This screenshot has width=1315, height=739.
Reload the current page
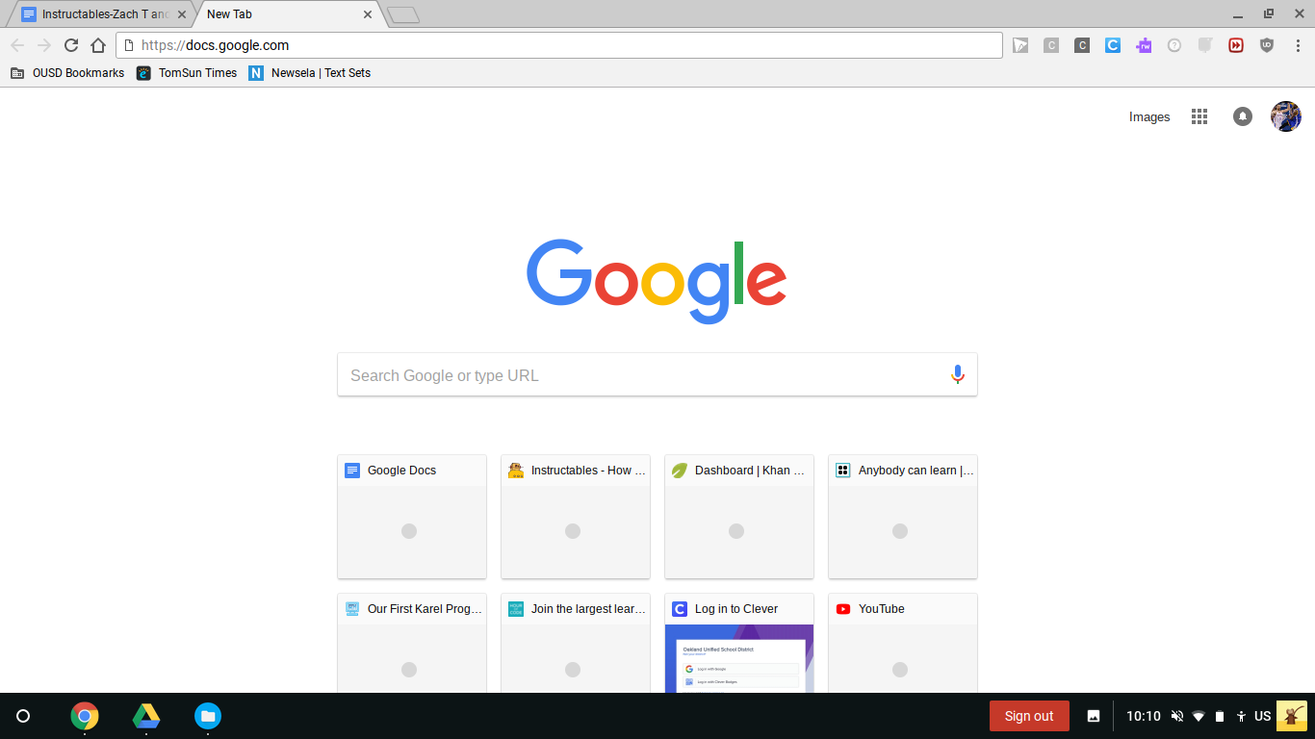pos(71,45)
